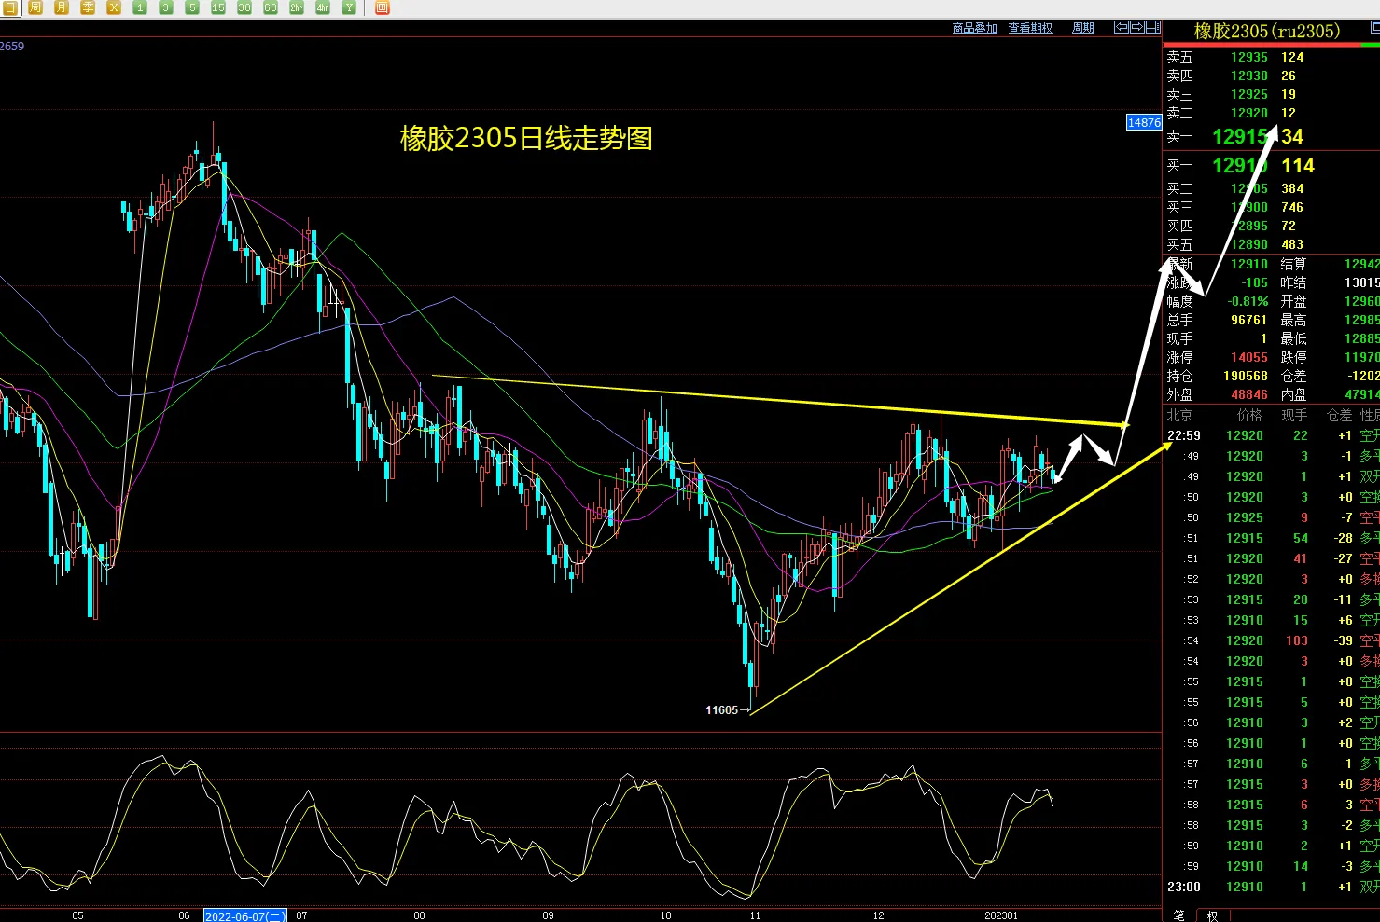This screenshot has height=922, width=1380.
Task: Switch to the 笔 tick tab
Action: (x=1178, y=915)
